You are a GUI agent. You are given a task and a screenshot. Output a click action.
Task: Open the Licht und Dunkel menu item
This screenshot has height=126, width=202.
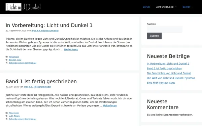pyautogui.click(x=165, y=7)
